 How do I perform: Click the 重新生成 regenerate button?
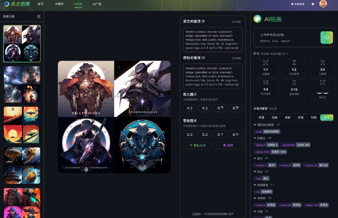(197, 145)
